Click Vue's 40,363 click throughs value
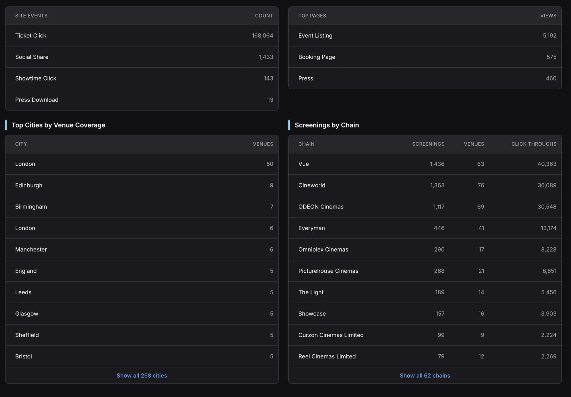Image resolution: width=571 pixels, height=397 pixels. [547, 164]
